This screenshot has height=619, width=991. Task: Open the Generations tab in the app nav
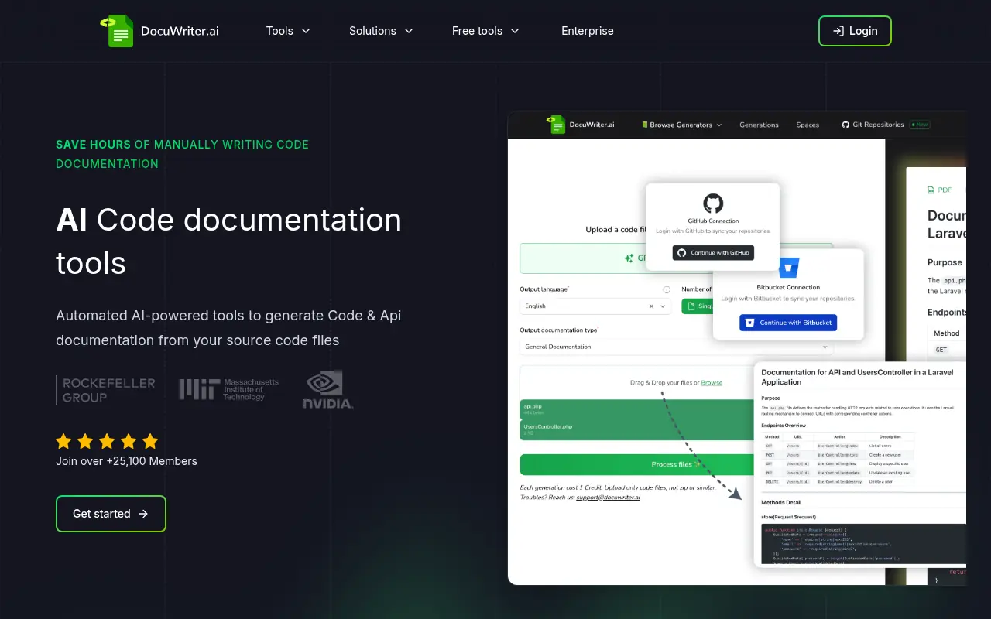759,125
